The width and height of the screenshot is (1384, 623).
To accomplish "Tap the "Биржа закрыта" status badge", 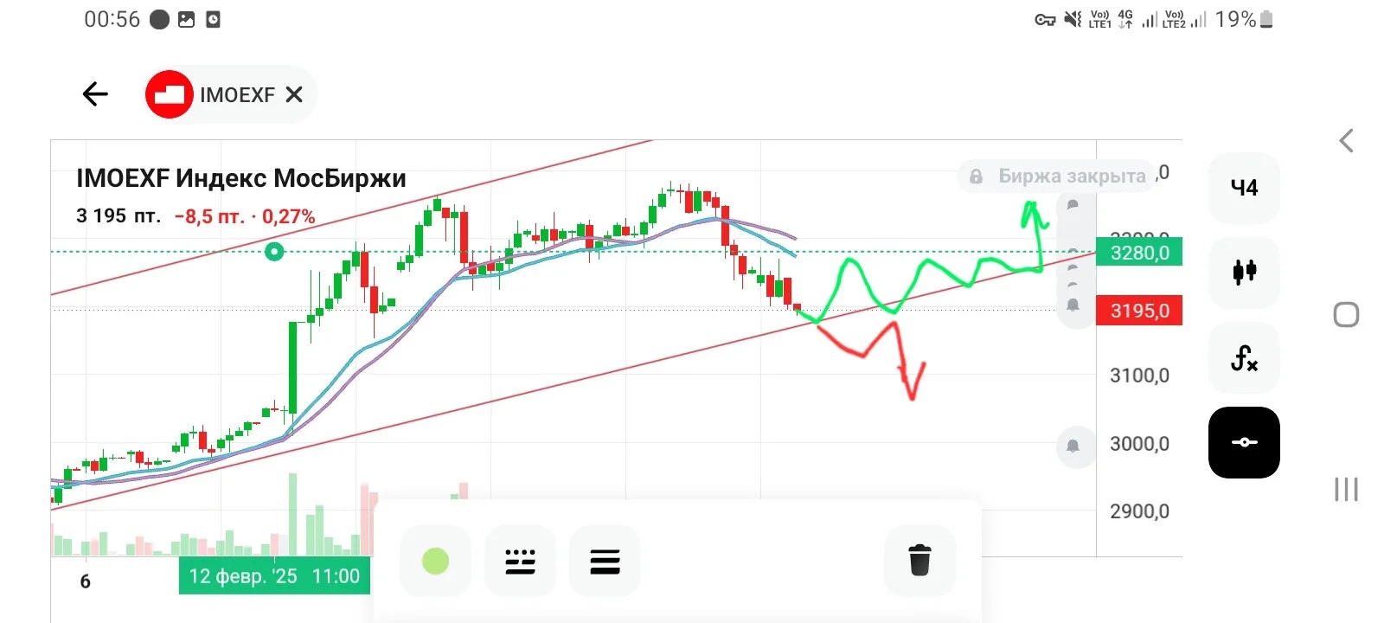I will tap(1057, 176).
